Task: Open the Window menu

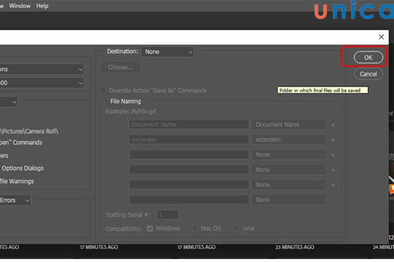Action: [x=18, y=6]
